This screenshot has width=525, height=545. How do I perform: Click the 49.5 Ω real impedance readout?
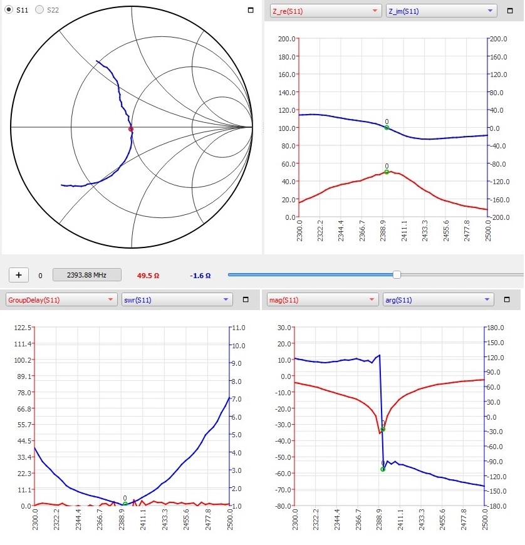[x=148, y=275]
